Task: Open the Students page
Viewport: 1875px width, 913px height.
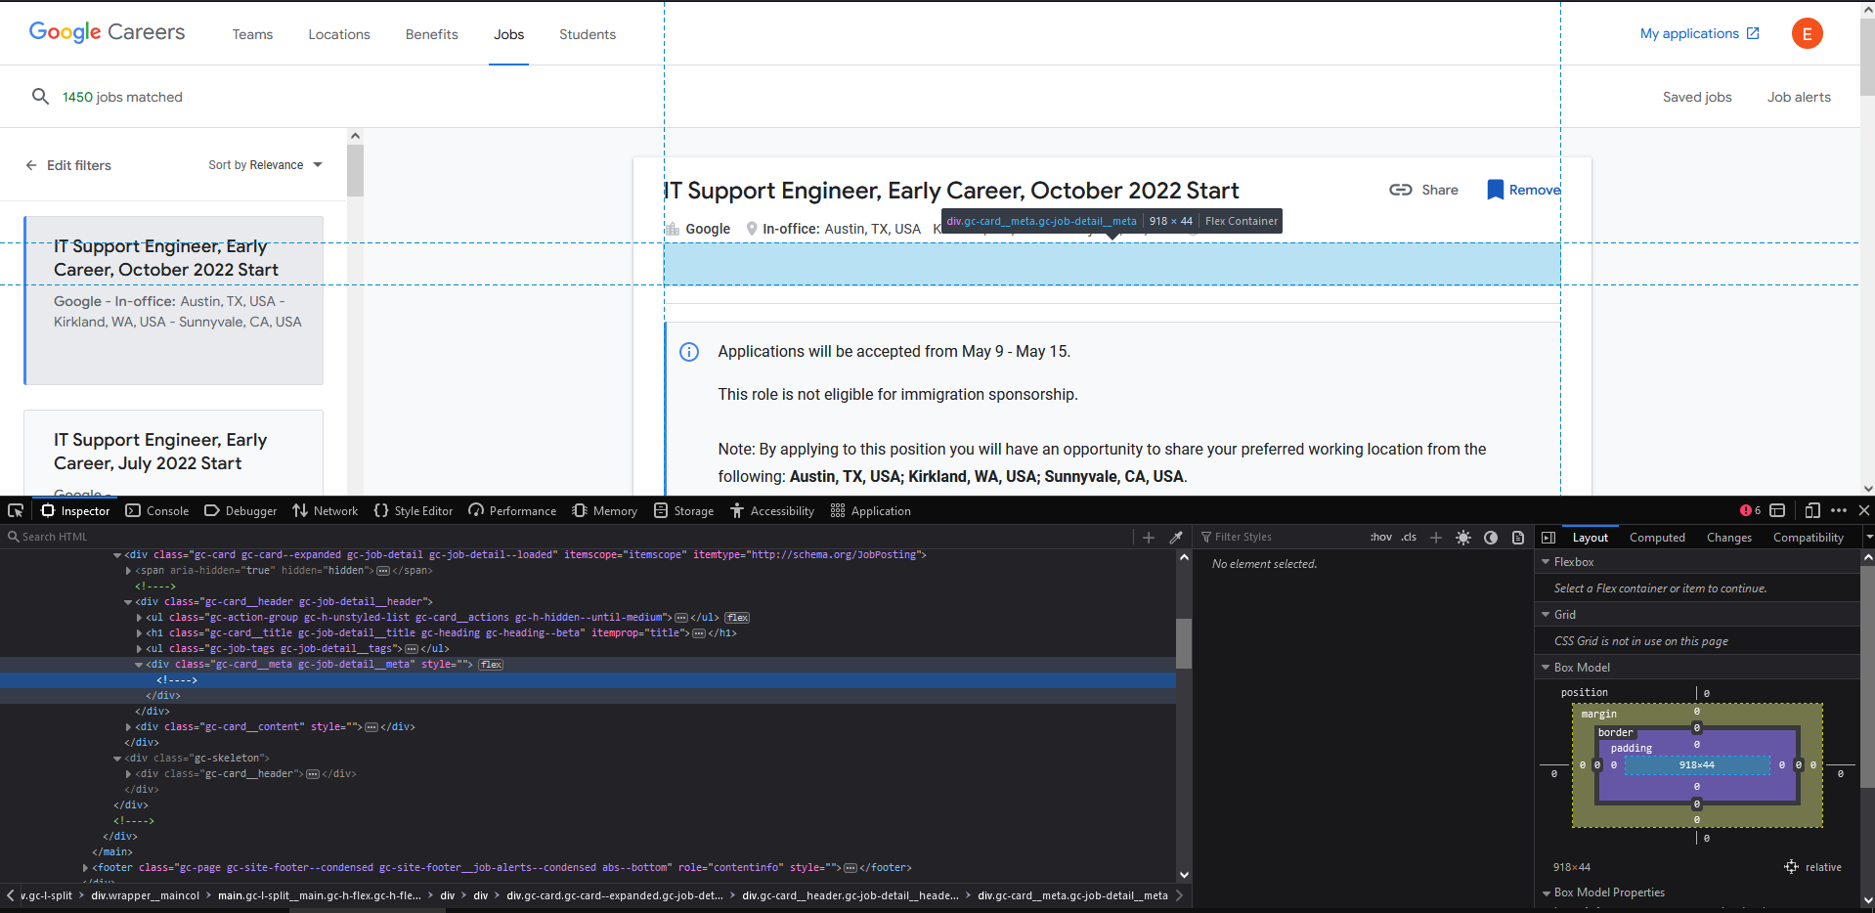Action: [588, 34]
